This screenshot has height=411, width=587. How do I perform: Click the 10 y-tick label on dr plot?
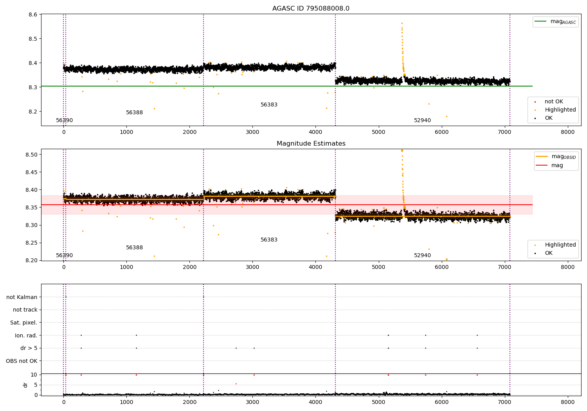pos(34,375)
